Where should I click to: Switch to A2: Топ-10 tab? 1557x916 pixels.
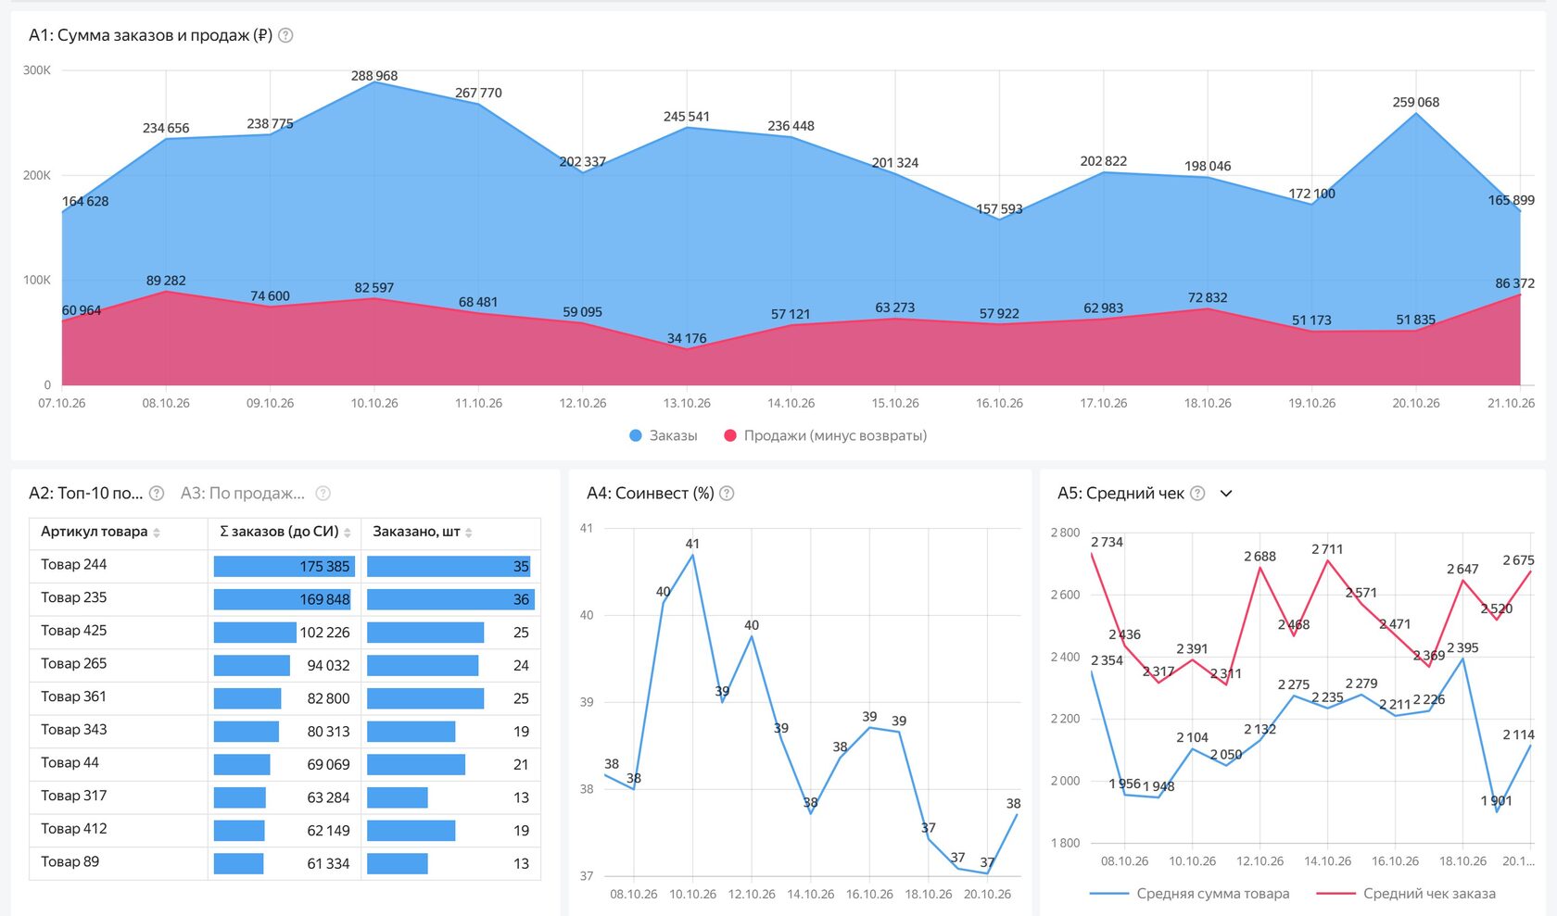click(85, 494)
